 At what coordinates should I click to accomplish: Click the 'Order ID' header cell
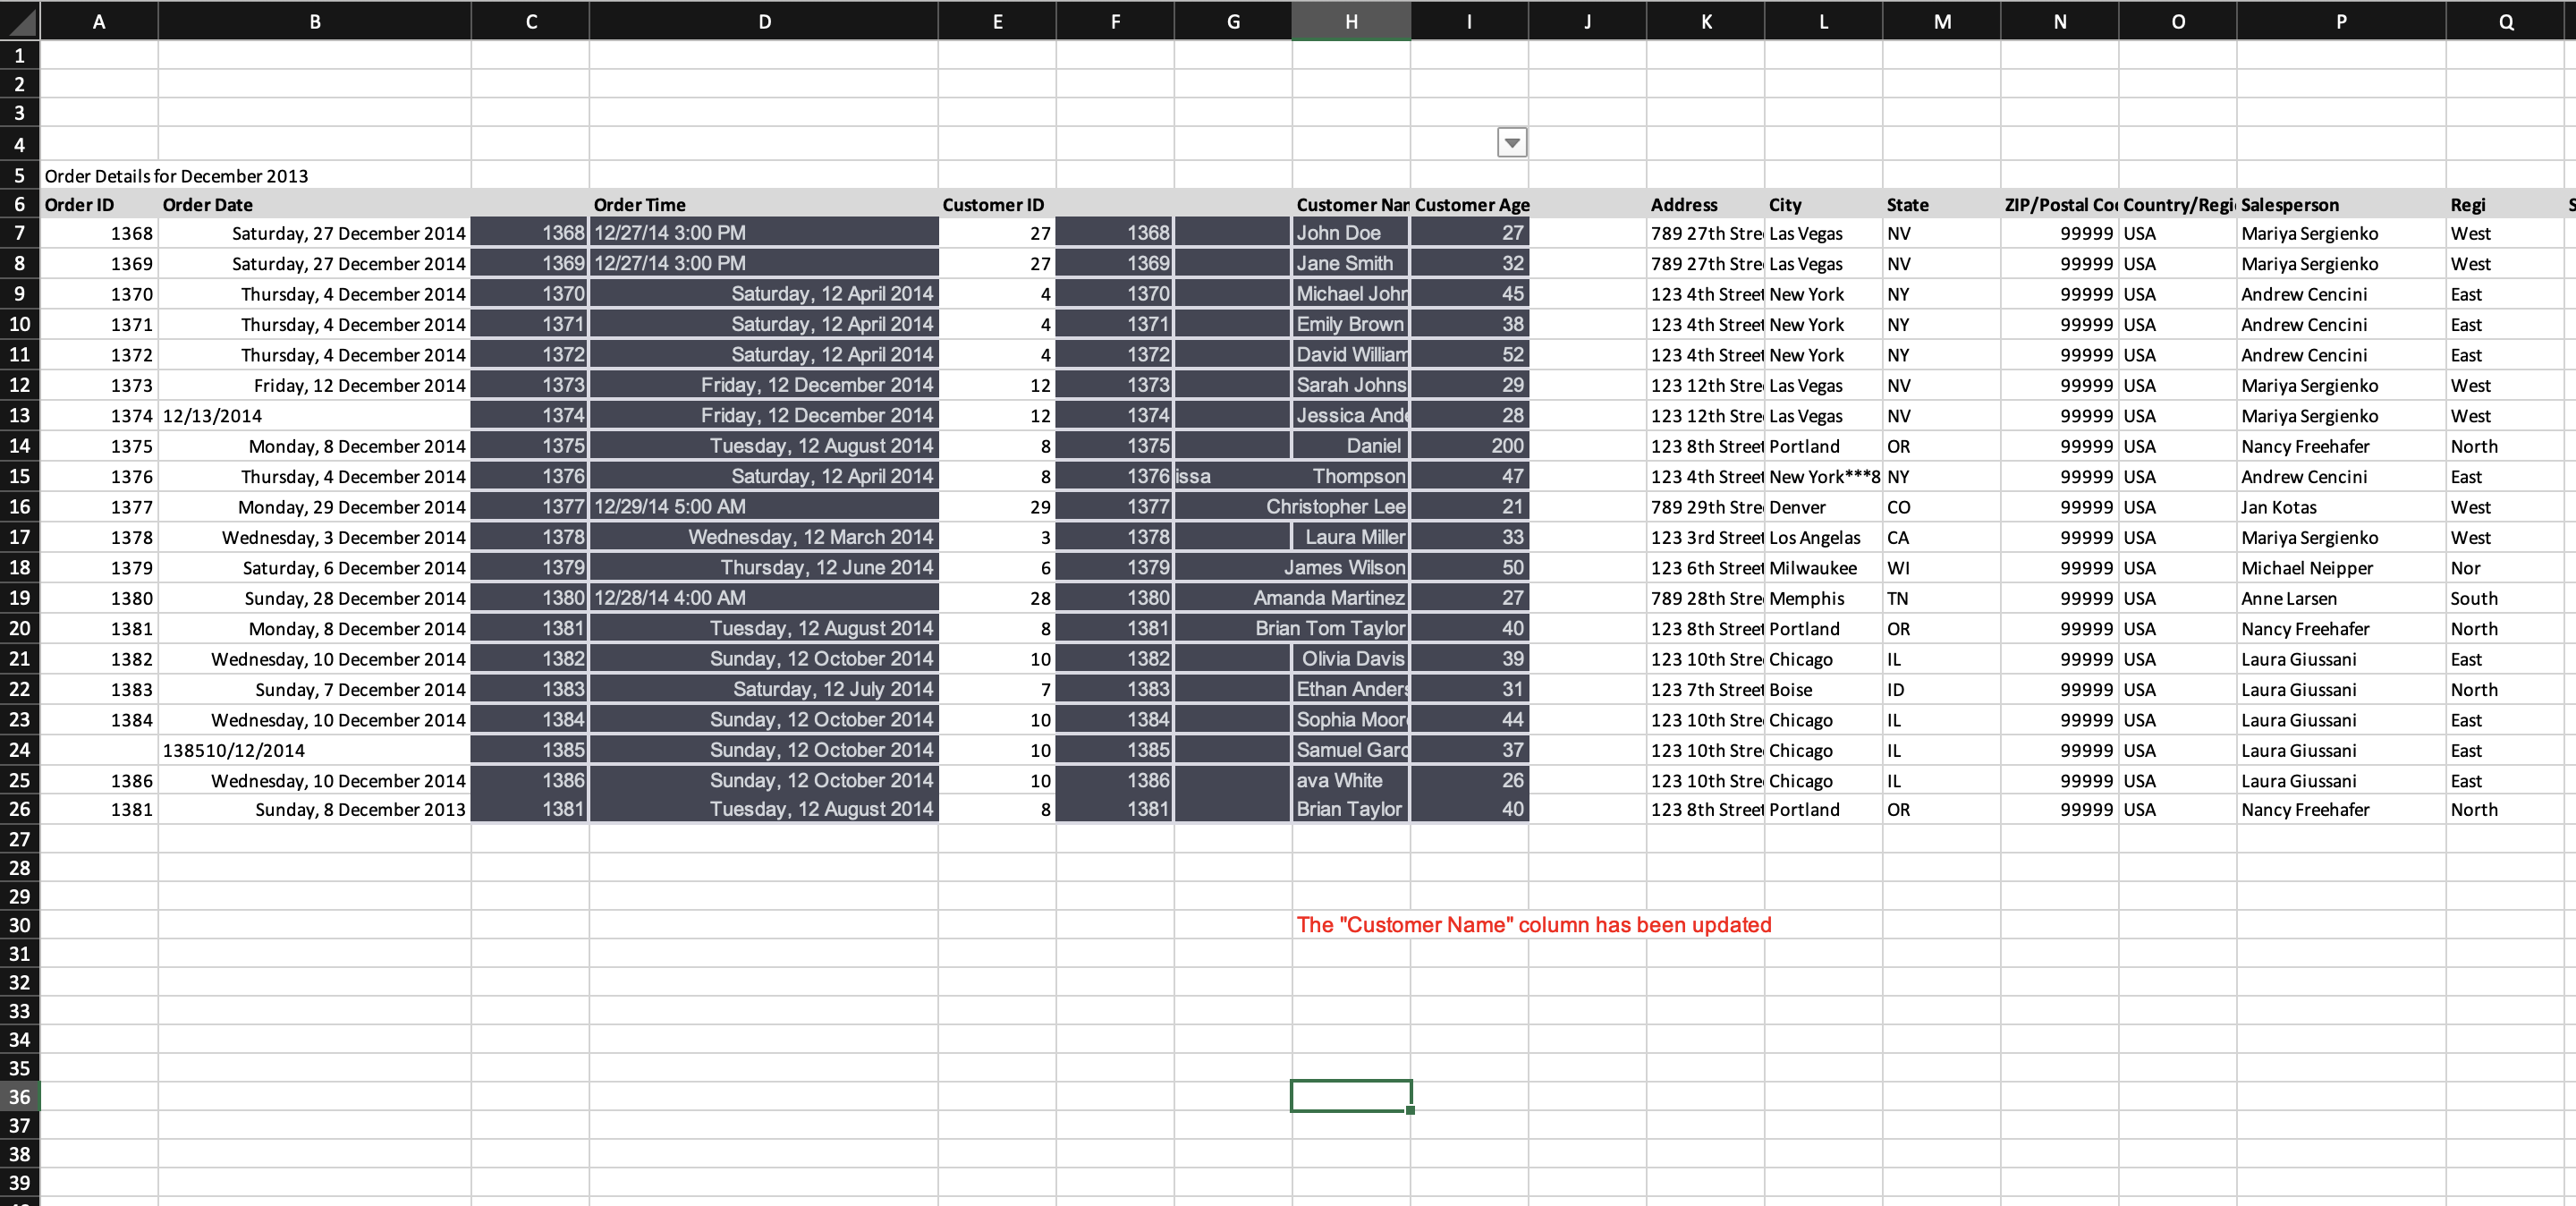click(80, 204)
